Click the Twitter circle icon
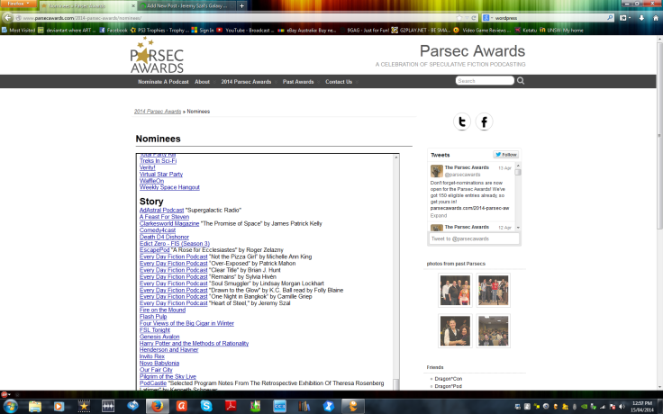Viewport: 663px width, 414px height. click(x=462, y=122)
